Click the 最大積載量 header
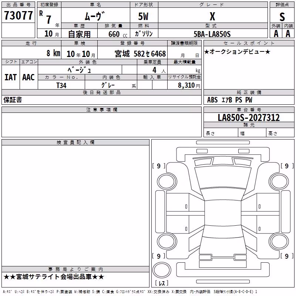The height and width of the screenshot is (296, 296). point(184,62)
